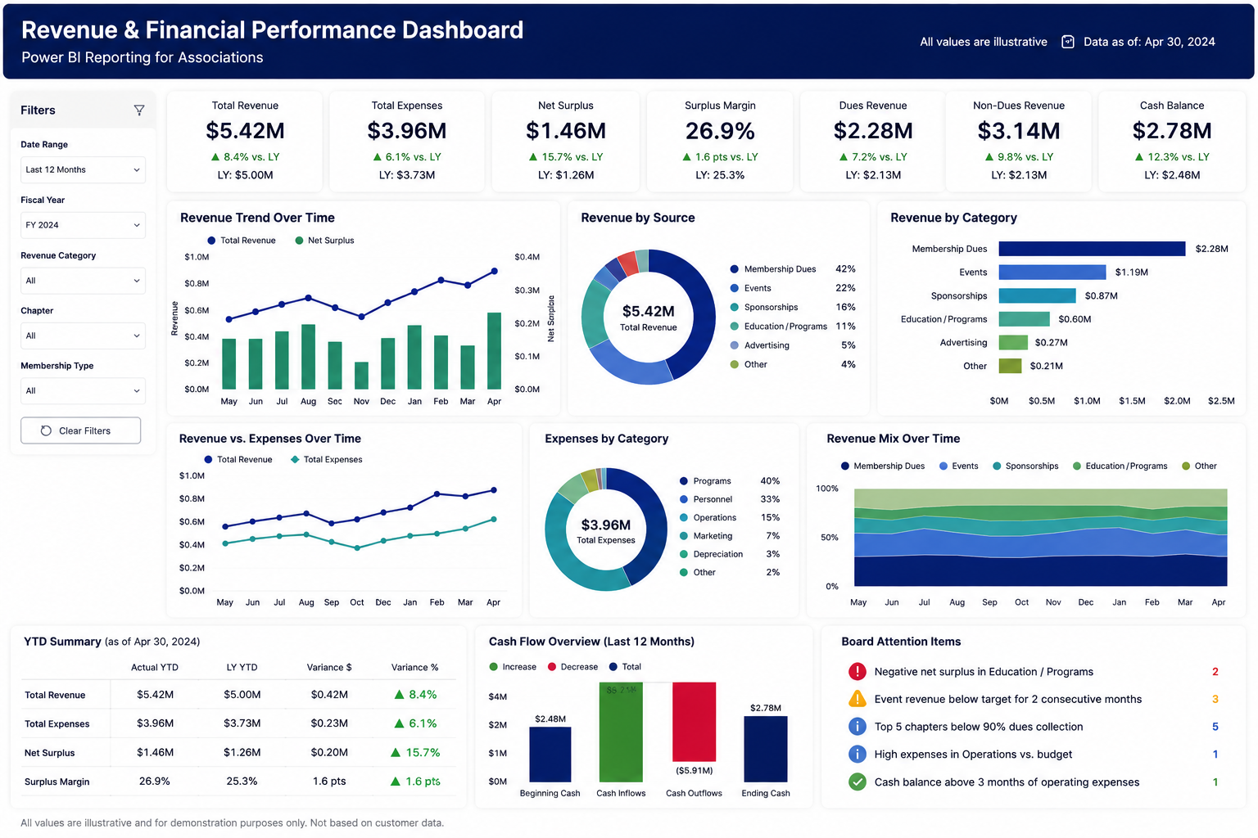Screen dimensions: 1258x838
Task: Click the Events bar showing $1.19M
Action: (x=1052, y=273)
